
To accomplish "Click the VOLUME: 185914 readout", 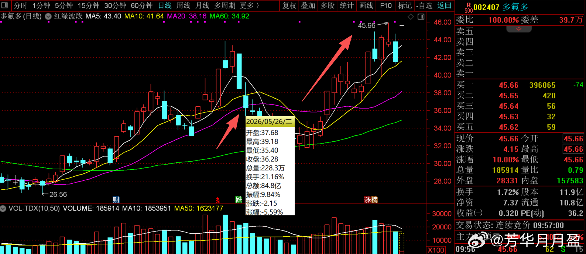I will (91, 208).
